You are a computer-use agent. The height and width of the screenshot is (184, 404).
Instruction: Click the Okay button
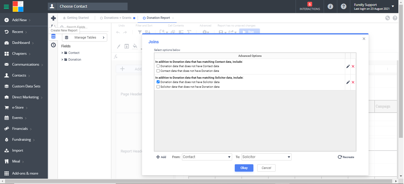tap(244, 168)
